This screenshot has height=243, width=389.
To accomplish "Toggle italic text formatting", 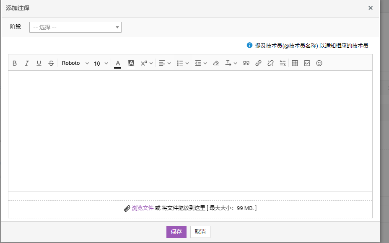I will coord(27,63).
